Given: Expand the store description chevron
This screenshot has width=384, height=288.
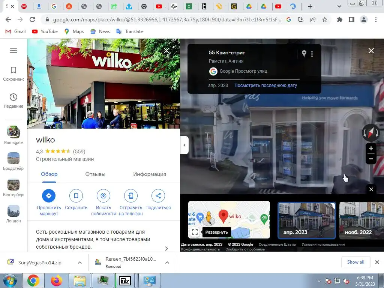Looking at the screenshot, I should 166,249.
